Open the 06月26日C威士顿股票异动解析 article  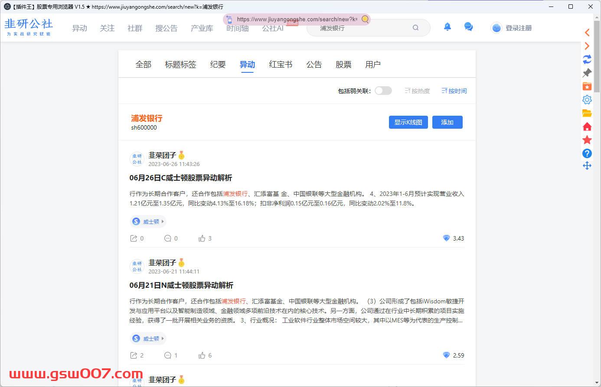pos(181,178)
